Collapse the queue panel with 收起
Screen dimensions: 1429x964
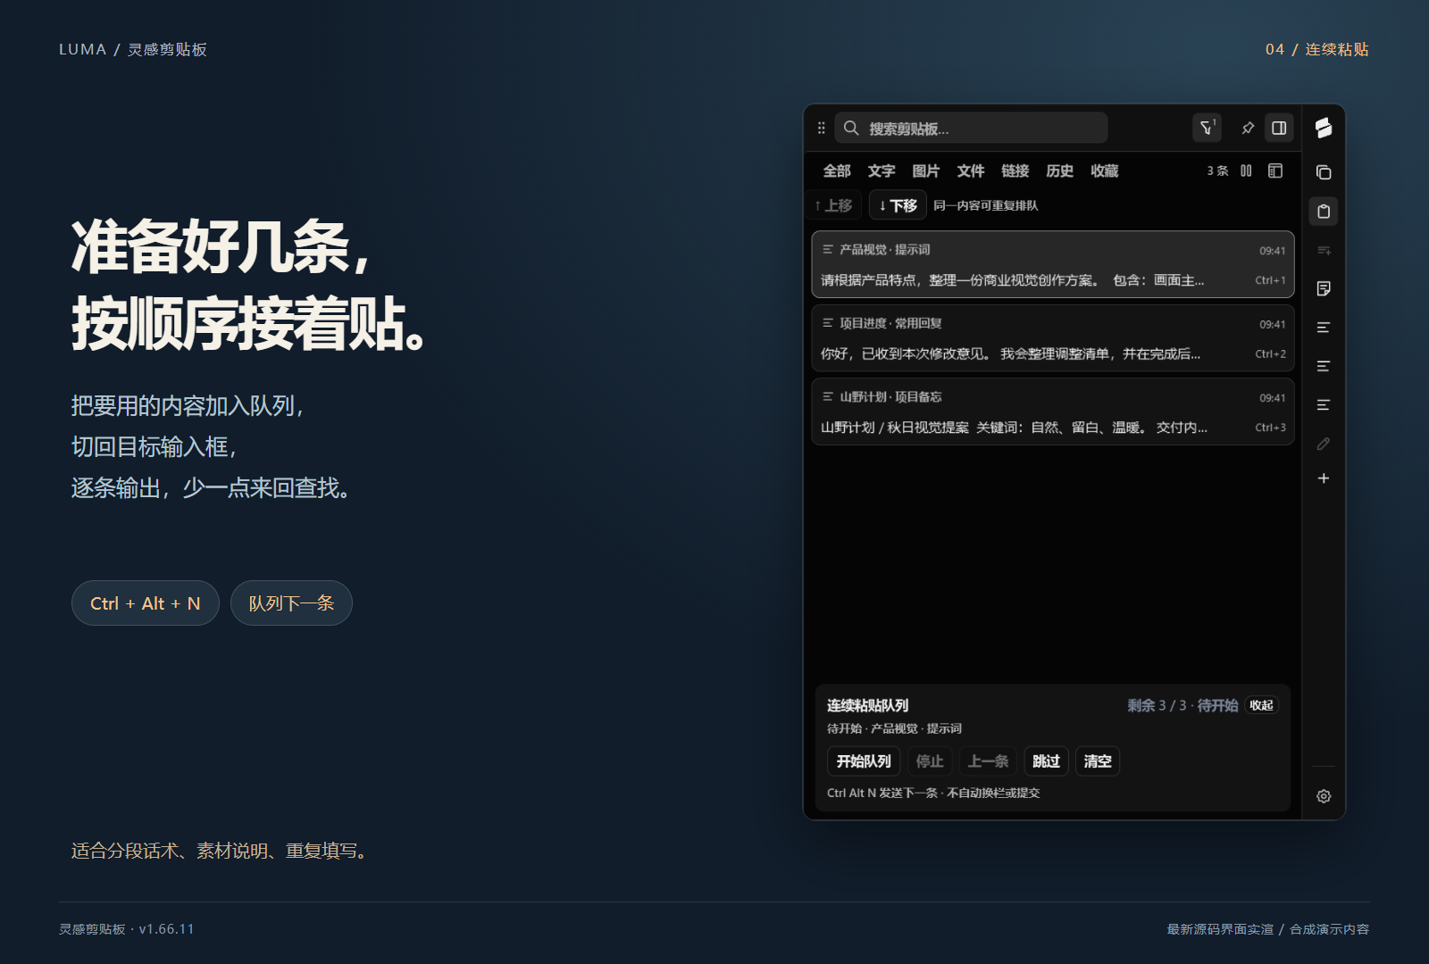pyautogui.click(x=1262, y=705)
